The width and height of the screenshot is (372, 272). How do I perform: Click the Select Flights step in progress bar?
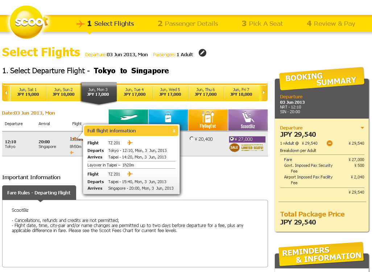(x=110, y=24)
